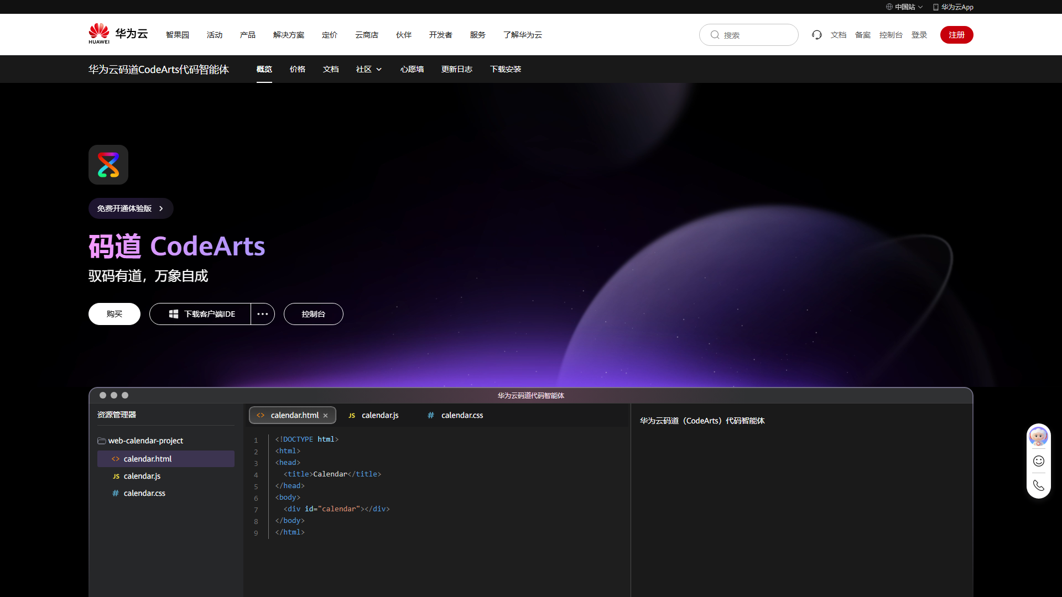Open the 定价 menu
1062x597 pixels.
pos(330,35)
